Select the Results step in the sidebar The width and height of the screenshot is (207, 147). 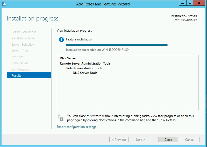pyautogui.click(x=29, y=75)
